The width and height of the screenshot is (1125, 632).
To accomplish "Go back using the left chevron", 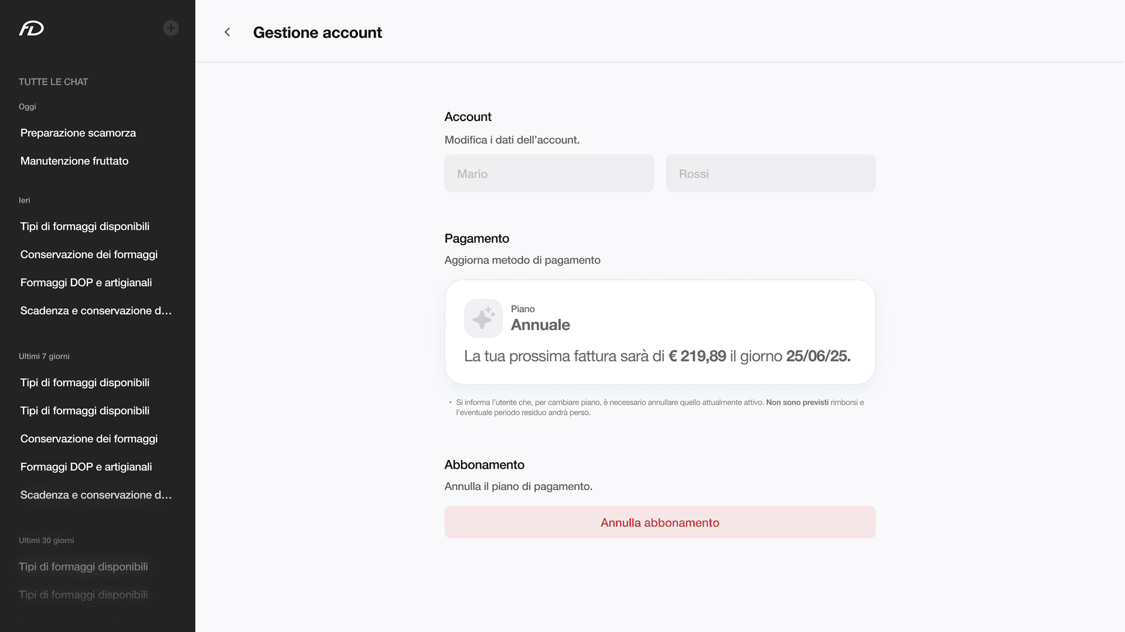I will tap(227, 32).
